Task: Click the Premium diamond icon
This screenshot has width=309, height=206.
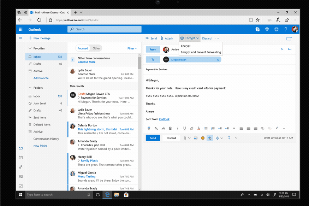Action: (267, 29)
